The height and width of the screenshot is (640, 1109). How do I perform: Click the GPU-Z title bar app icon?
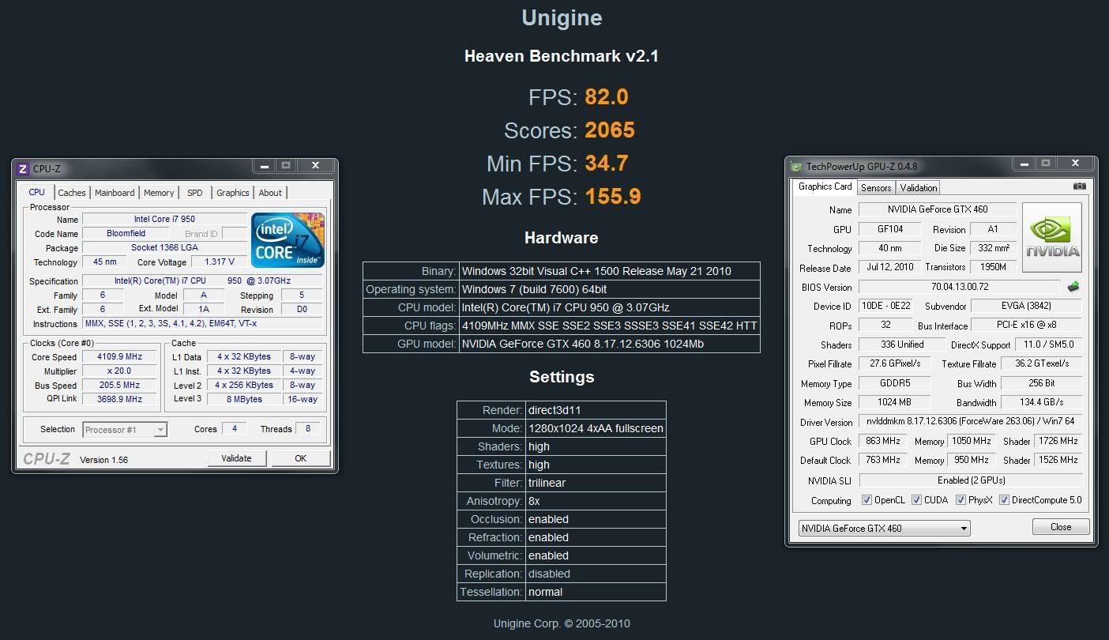point(796,167)
